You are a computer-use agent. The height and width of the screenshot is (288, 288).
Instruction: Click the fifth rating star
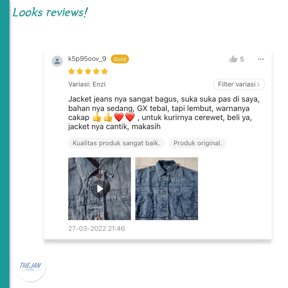105,71
